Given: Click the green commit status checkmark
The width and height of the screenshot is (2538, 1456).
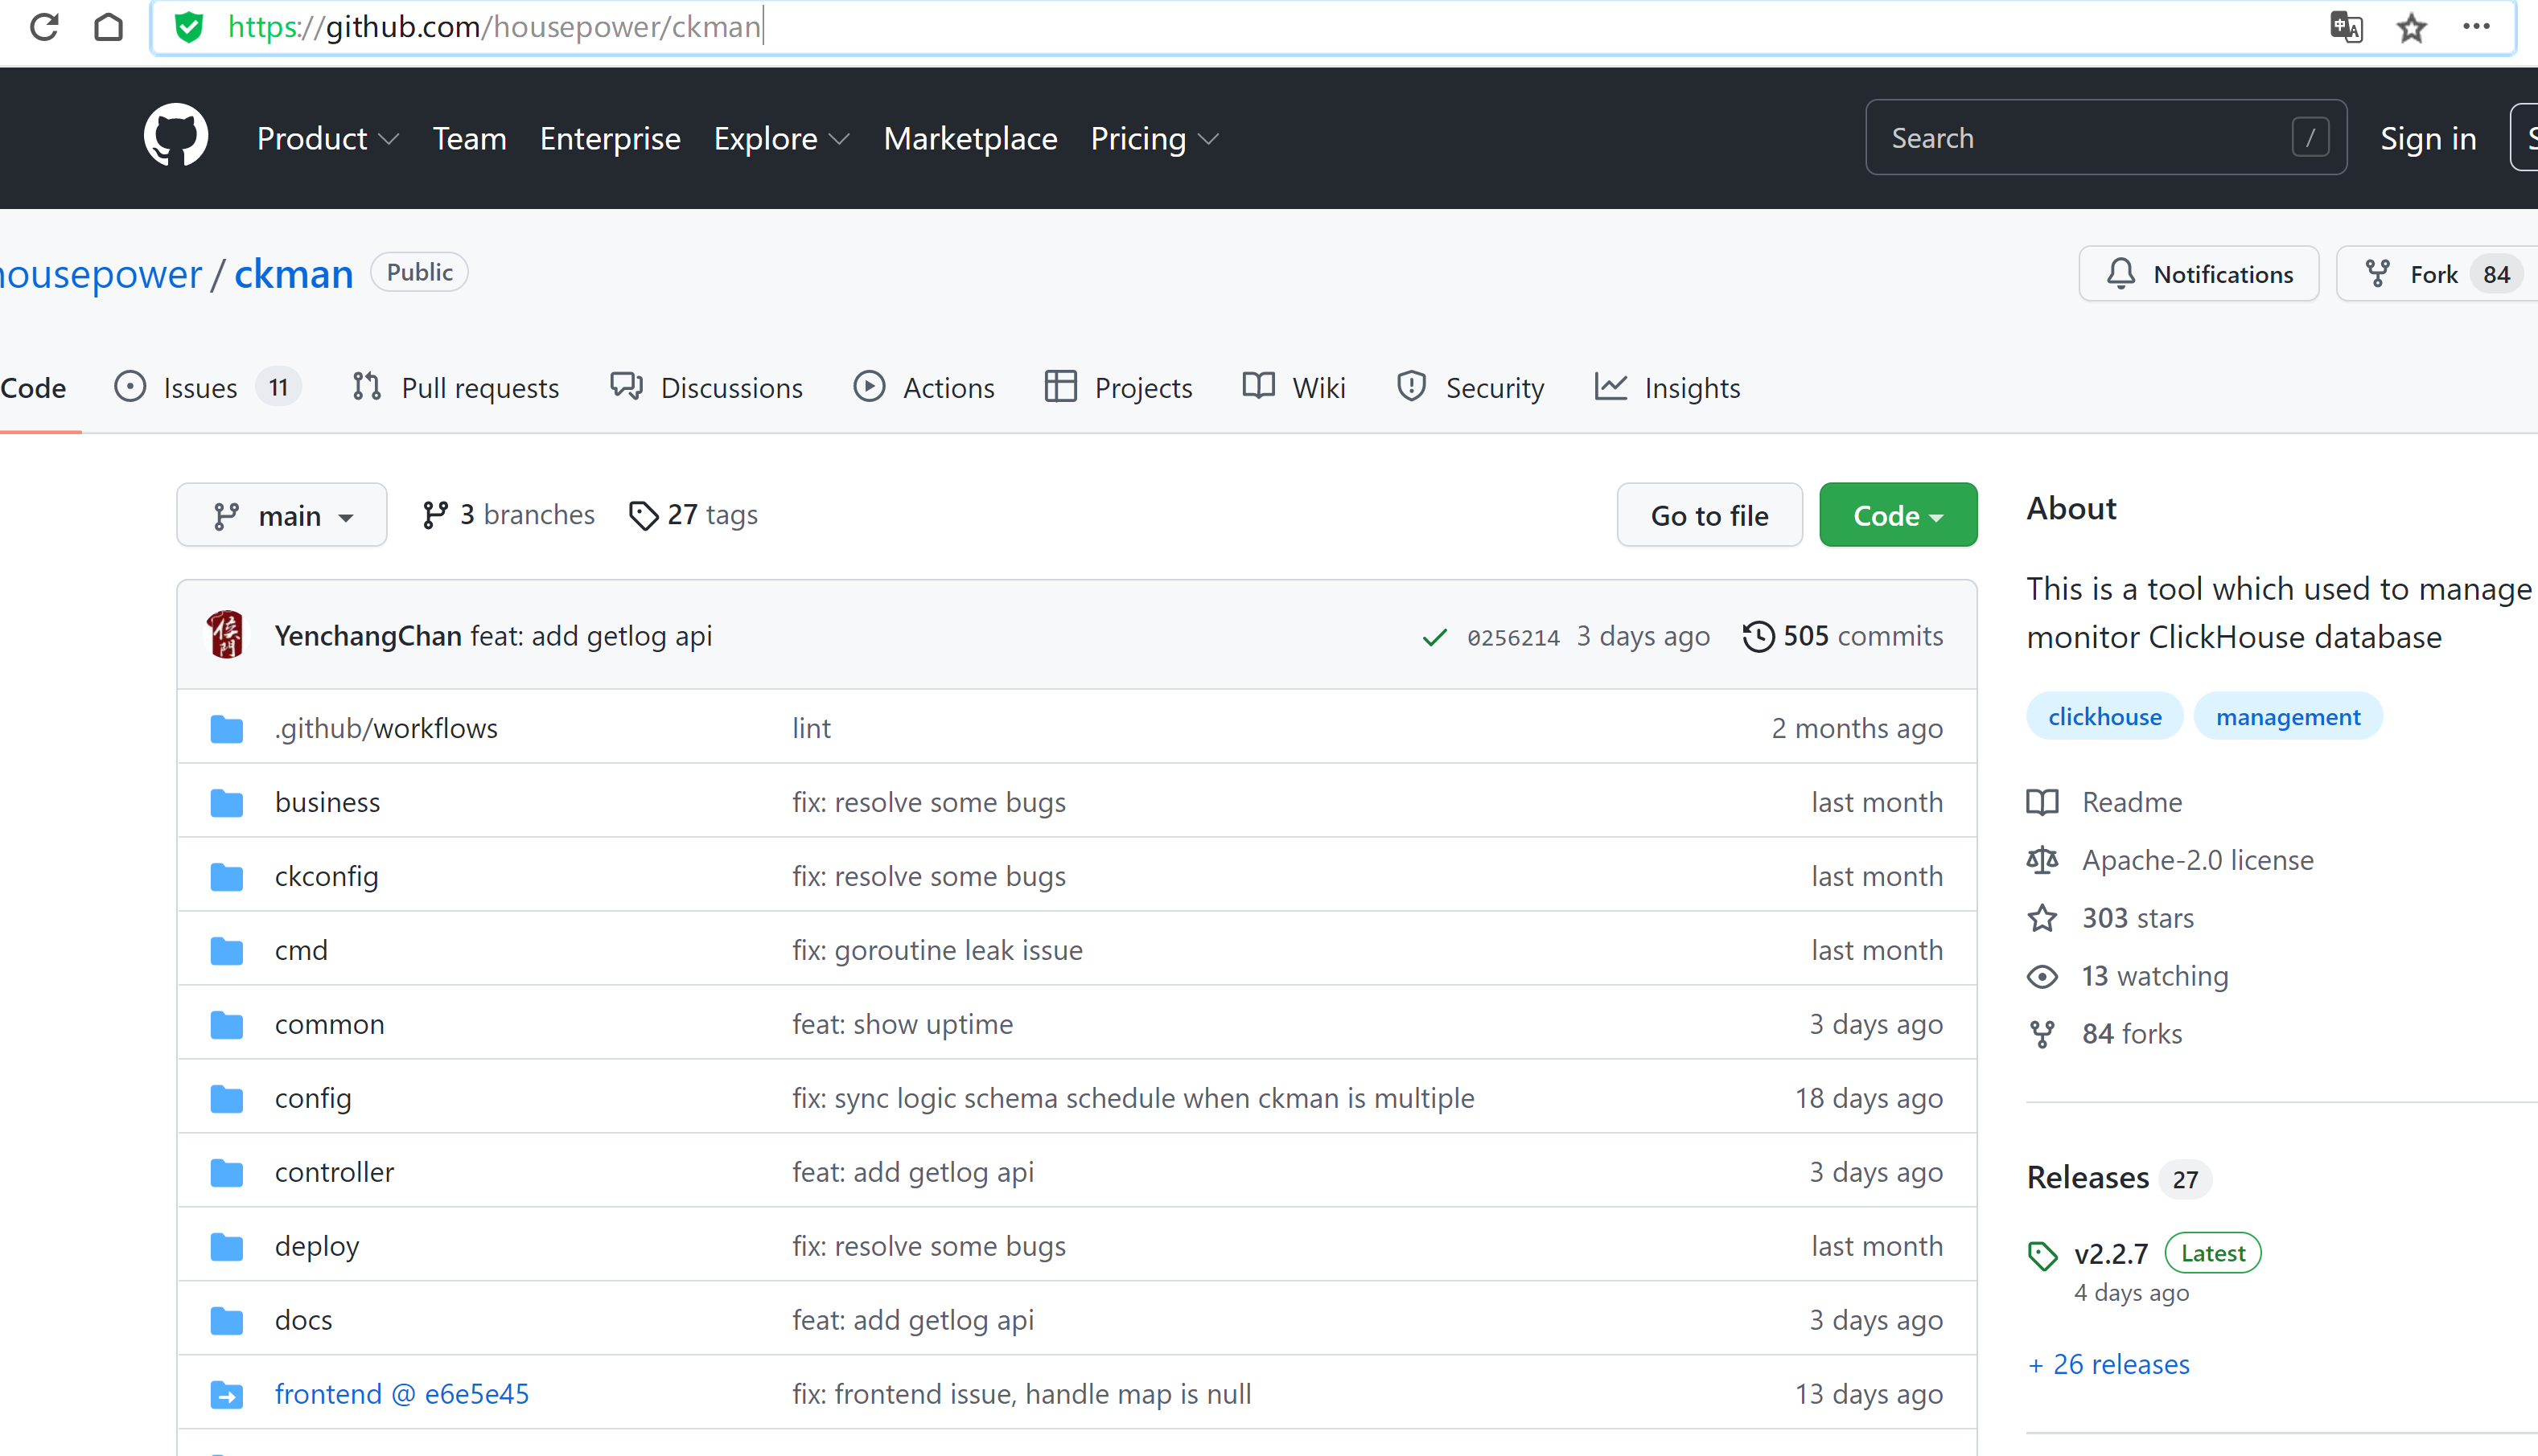Looking at the screenshot, I should [x=1434, y=637].
